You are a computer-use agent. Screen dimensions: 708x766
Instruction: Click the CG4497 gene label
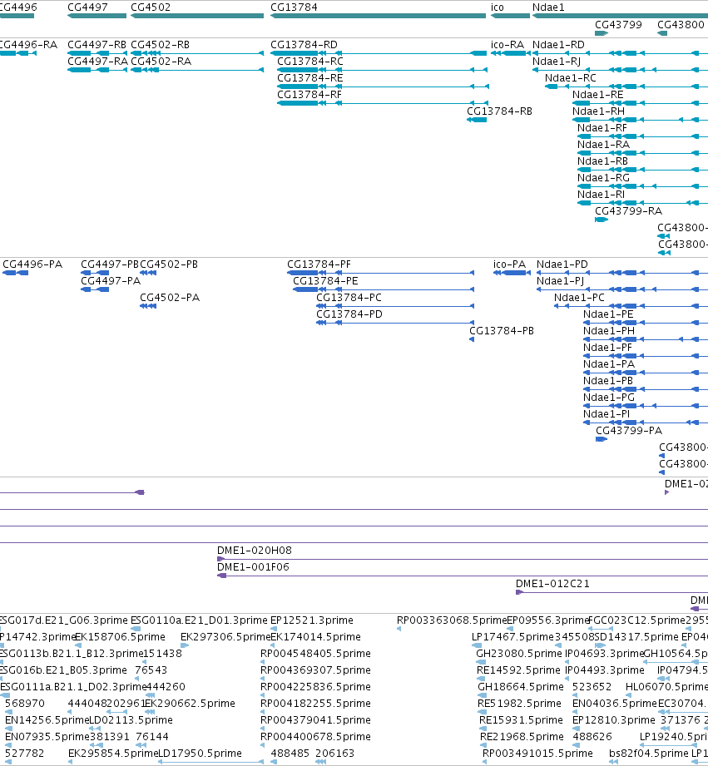pos(87,7)
